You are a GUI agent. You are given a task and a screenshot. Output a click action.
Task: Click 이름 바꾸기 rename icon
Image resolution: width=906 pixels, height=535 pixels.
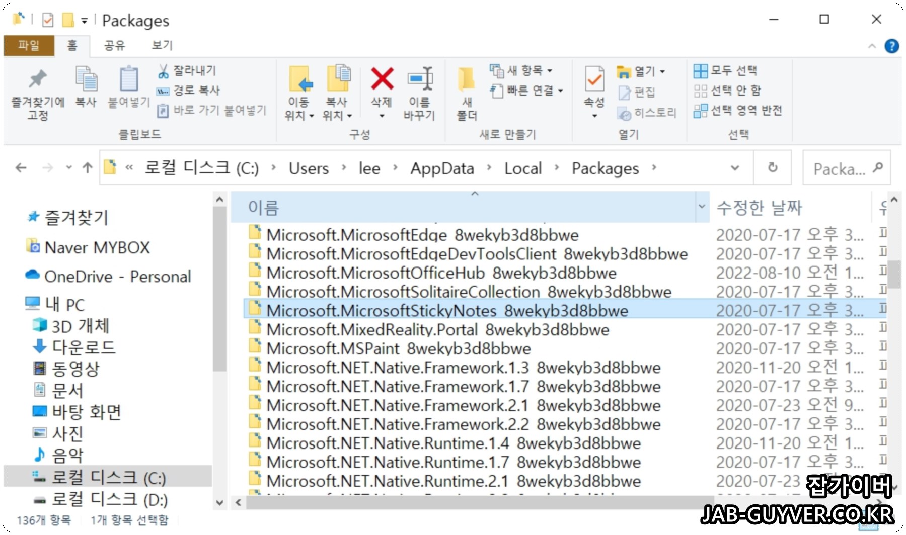click(x=419, y=94)
